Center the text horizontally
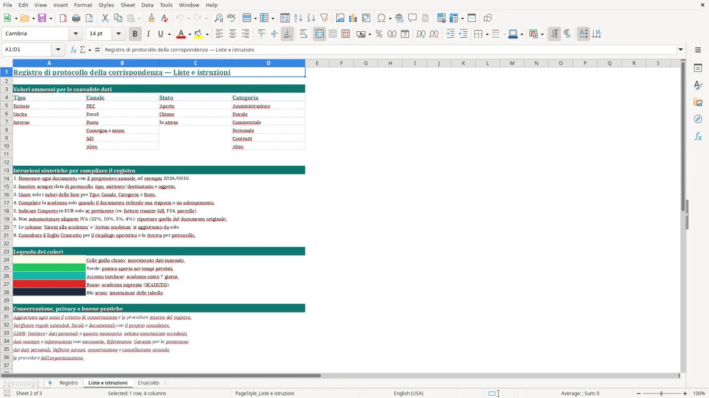Viewport: 709px width, 398px height. 233,34
